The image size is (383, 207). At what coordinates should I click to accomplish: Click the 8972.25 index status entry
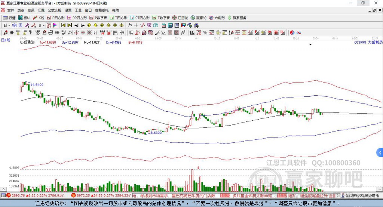point(83,195)
